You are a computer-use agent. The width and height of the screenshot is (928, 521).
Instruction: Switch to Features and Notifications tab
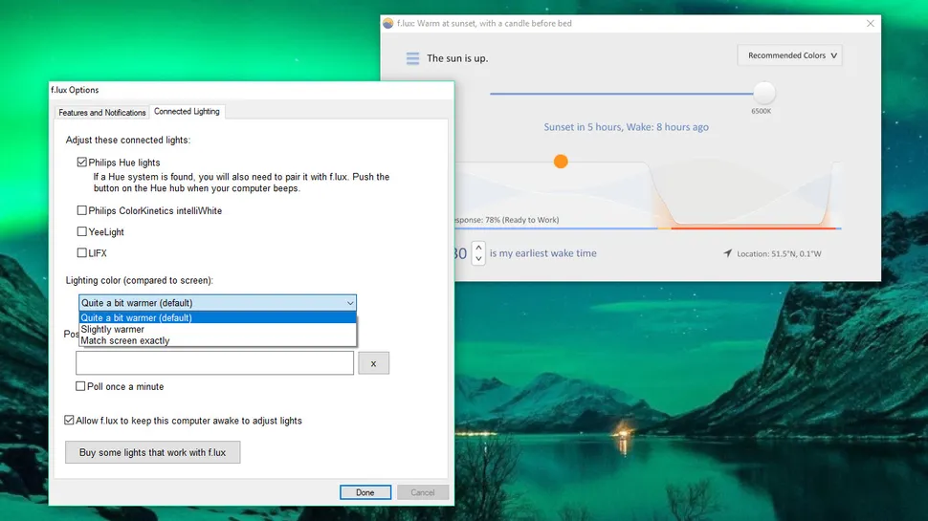pos(102,113)
